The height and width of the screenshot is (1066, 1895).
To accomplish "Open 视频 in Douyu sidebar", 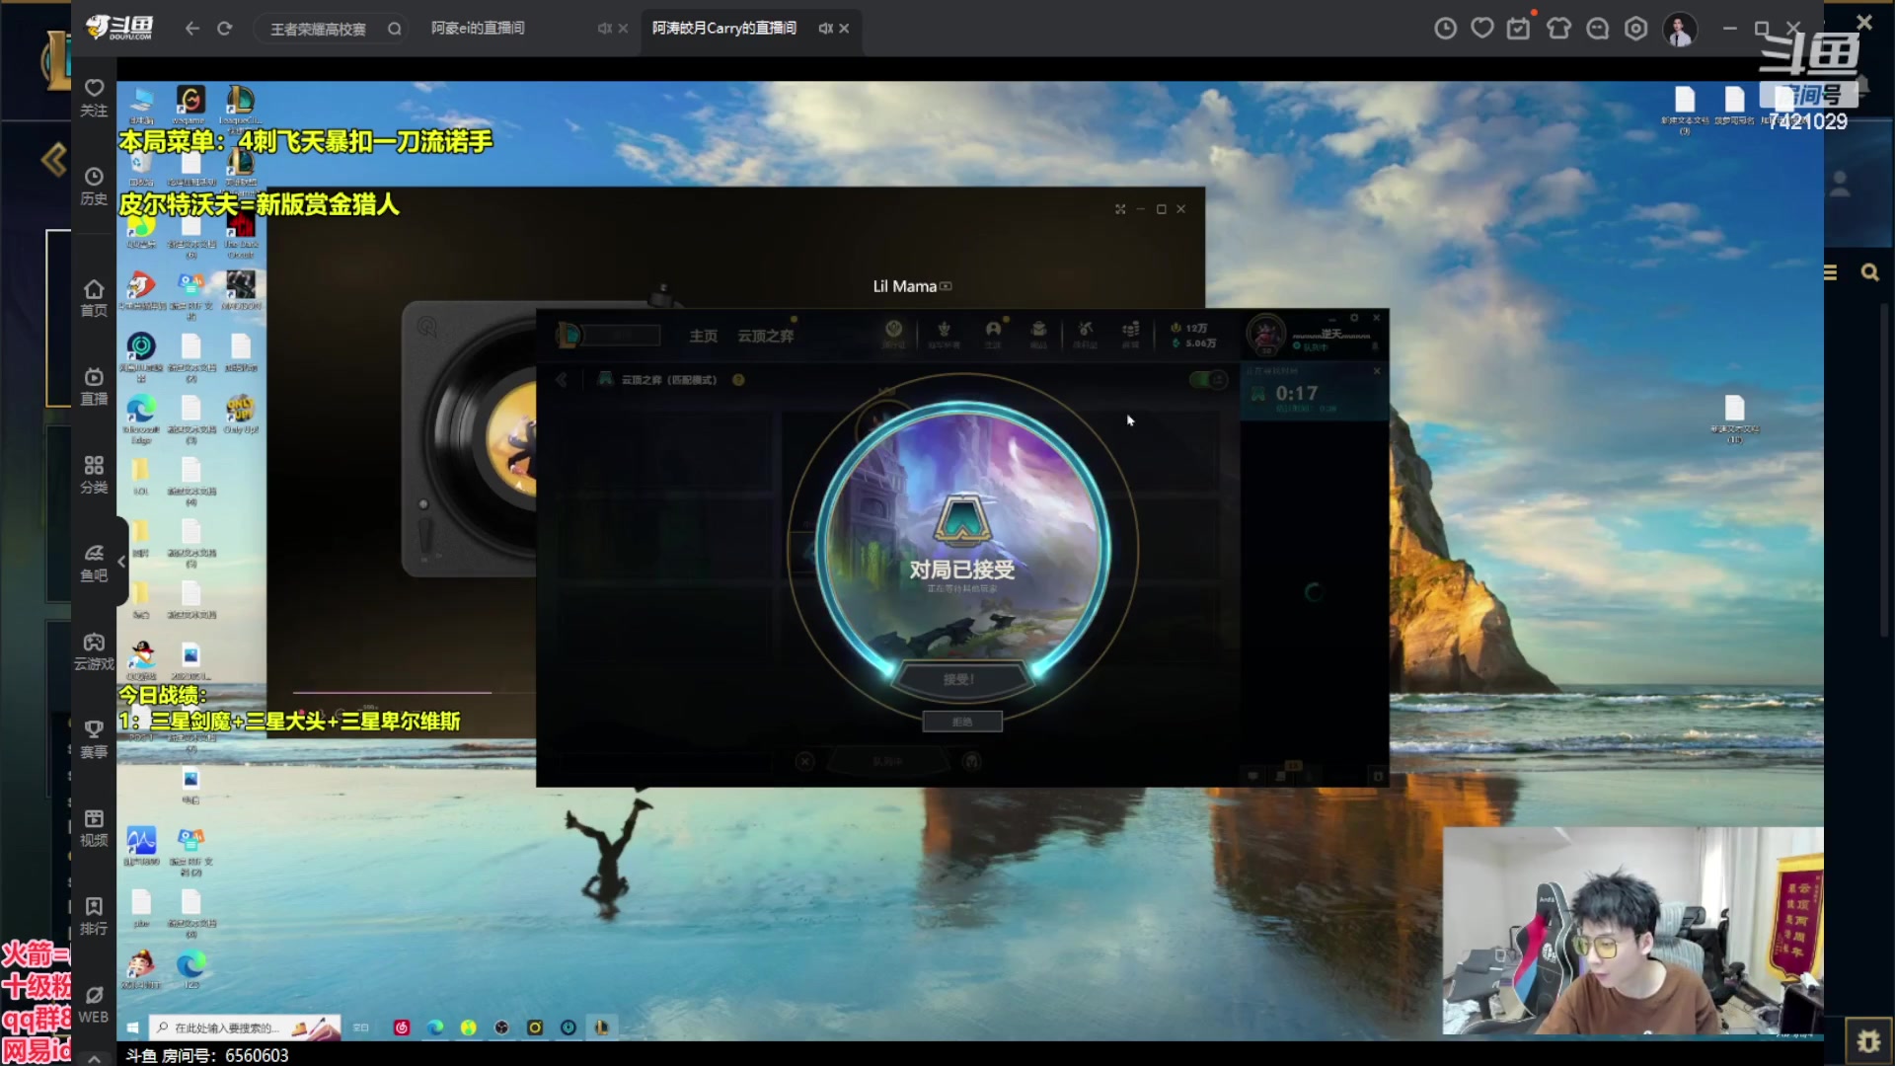I will (94, 828).
